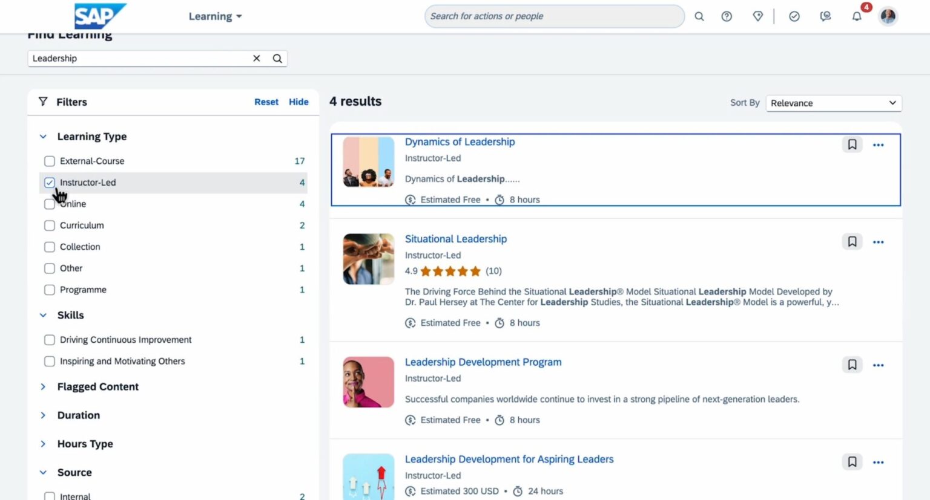This screenshot has height=500, width=930.
Task: Clear the Leadership search with the X
Action: pyautogui.click(x=257, y=58)
